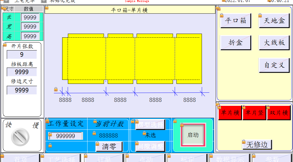This screenshot has width=293, height=162.
Task: Click the 当前计数 888888 value
Action: 108,135
